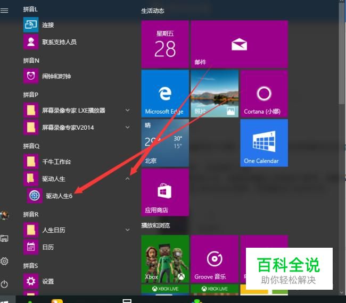This screenshot has width=346, height=303.
Task: Click 屏幕录像专家V2014 folder icon
Action: (31, 127)
